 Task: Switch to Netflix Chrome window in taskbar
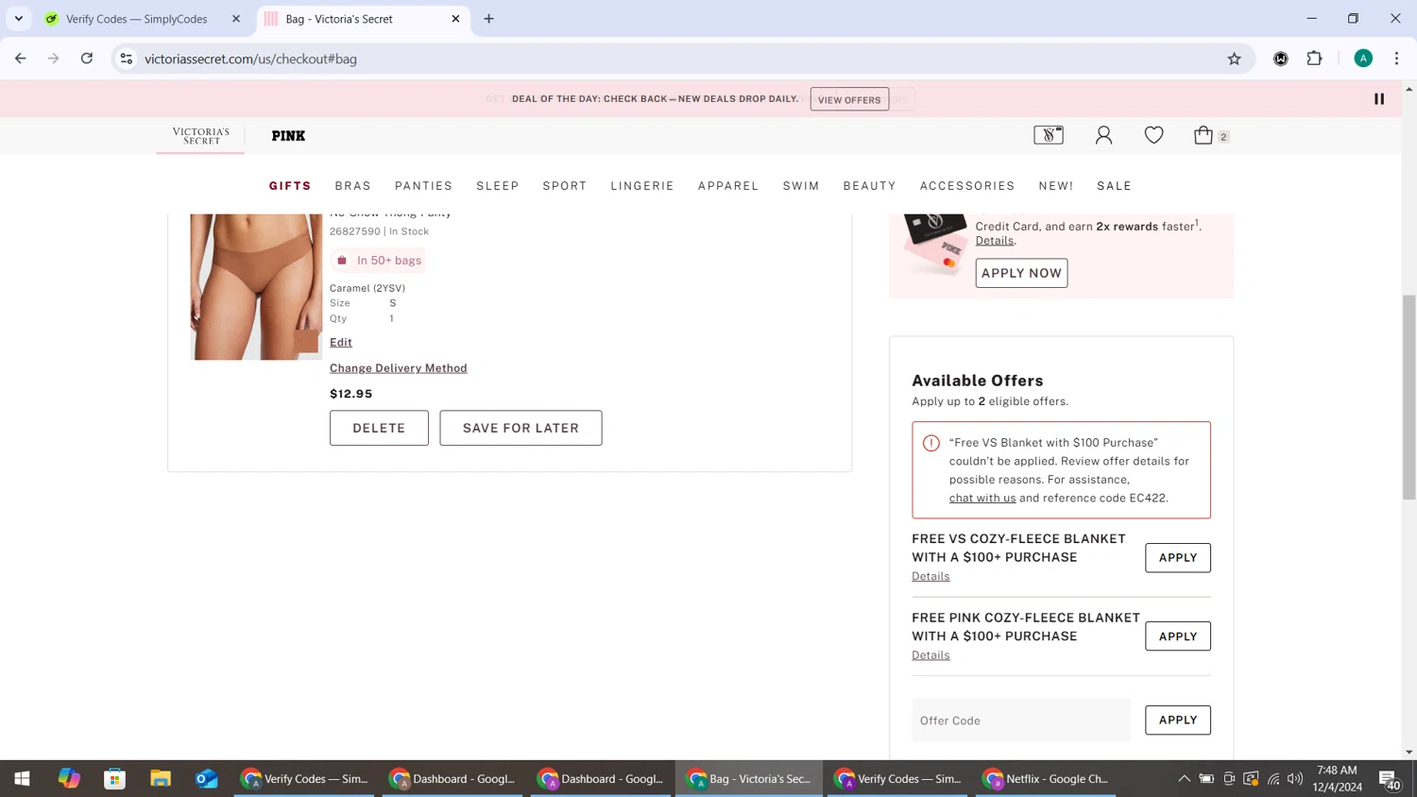1047,779
